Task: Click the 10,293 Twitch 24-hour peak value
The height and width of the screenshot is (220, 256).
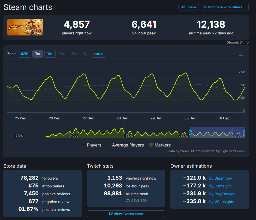Action: [113, 186]
